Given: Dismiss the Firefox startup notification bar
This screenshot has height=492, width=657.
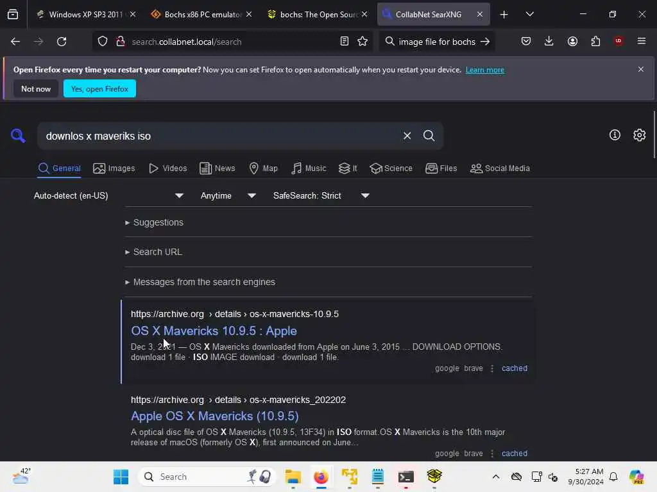Looking at the screenshot, I should (x=641, y=69).
